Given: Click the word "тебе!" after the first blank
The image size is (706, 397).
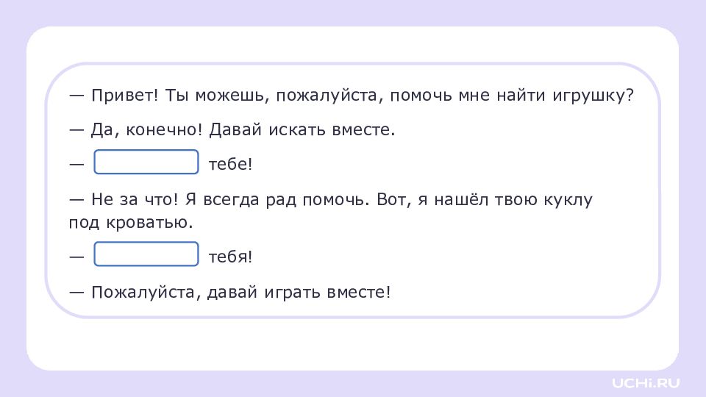Looking at the screenshot, I should (x=230, y=164).
